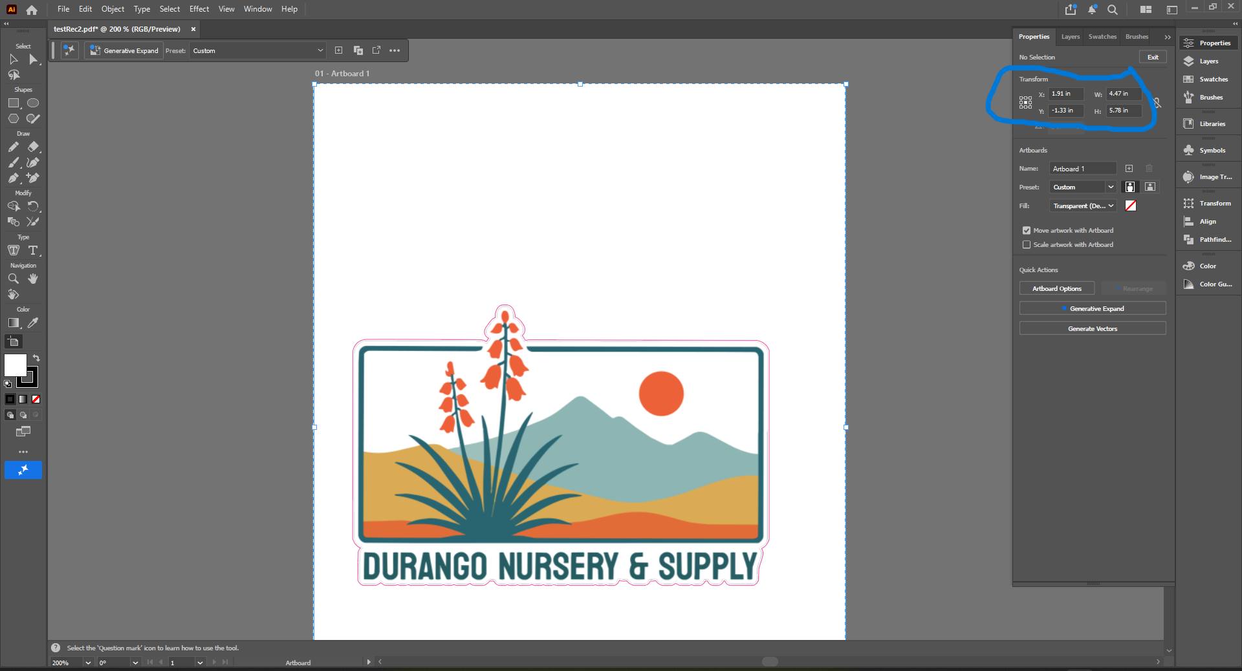Screen dimensions: 1242x671
Task: Select the Lasso tool
Action: pyautogui.click(x=14, y=75)
